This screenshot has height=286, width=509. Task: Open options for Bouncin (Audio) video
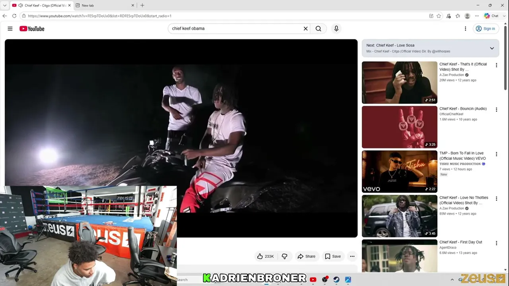[x=496, y=110]
